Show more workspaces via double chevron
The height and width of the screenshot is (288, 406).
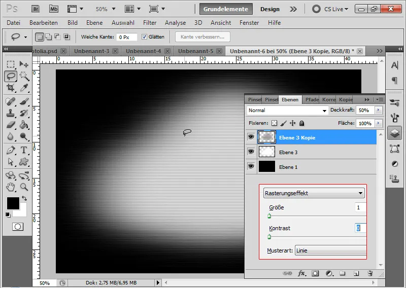293,9
